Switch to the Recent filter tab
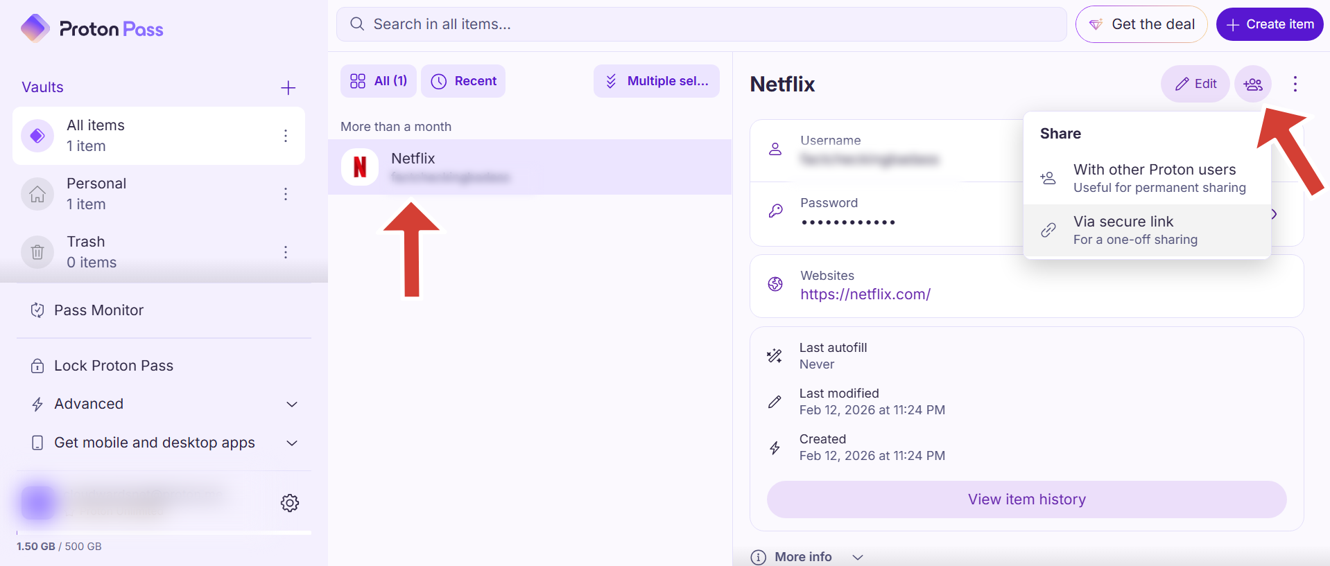 [x=463, y=81]
